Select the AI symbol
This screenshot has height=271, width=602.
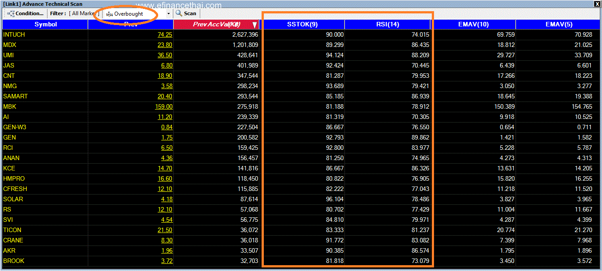tap(6, 117)
